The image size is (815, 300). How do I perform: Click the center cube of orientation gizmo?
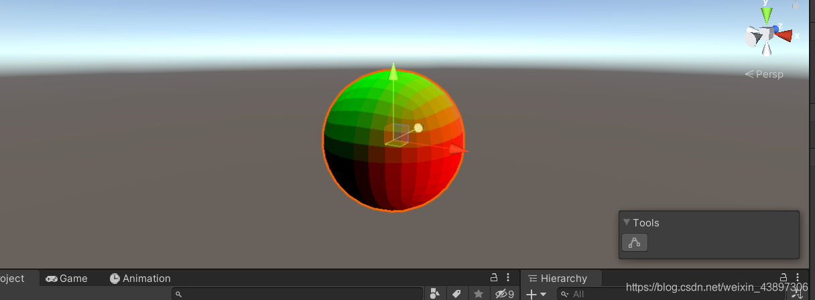click(766, 34)
